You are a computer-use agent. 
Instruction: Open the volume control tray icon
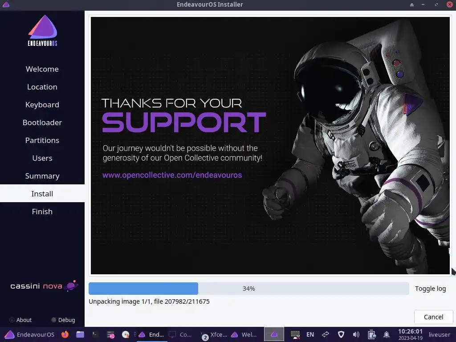[x=356, y=334]
